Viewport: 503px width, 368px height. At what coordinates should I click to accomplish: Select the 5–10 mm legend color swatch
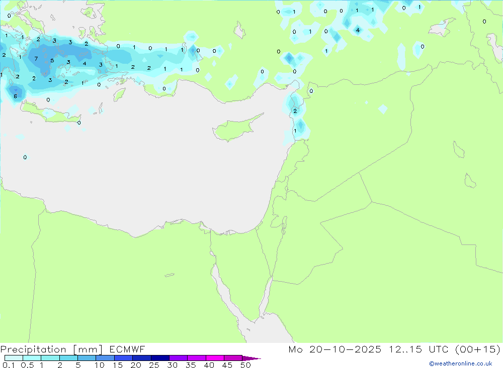(x=87, y=358)
